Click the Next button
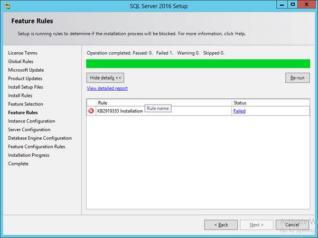 click(257, 225)
